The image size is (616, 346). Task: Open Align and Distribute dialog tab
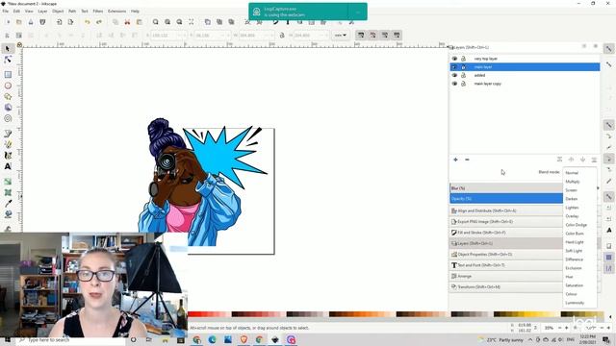(506, 211)
